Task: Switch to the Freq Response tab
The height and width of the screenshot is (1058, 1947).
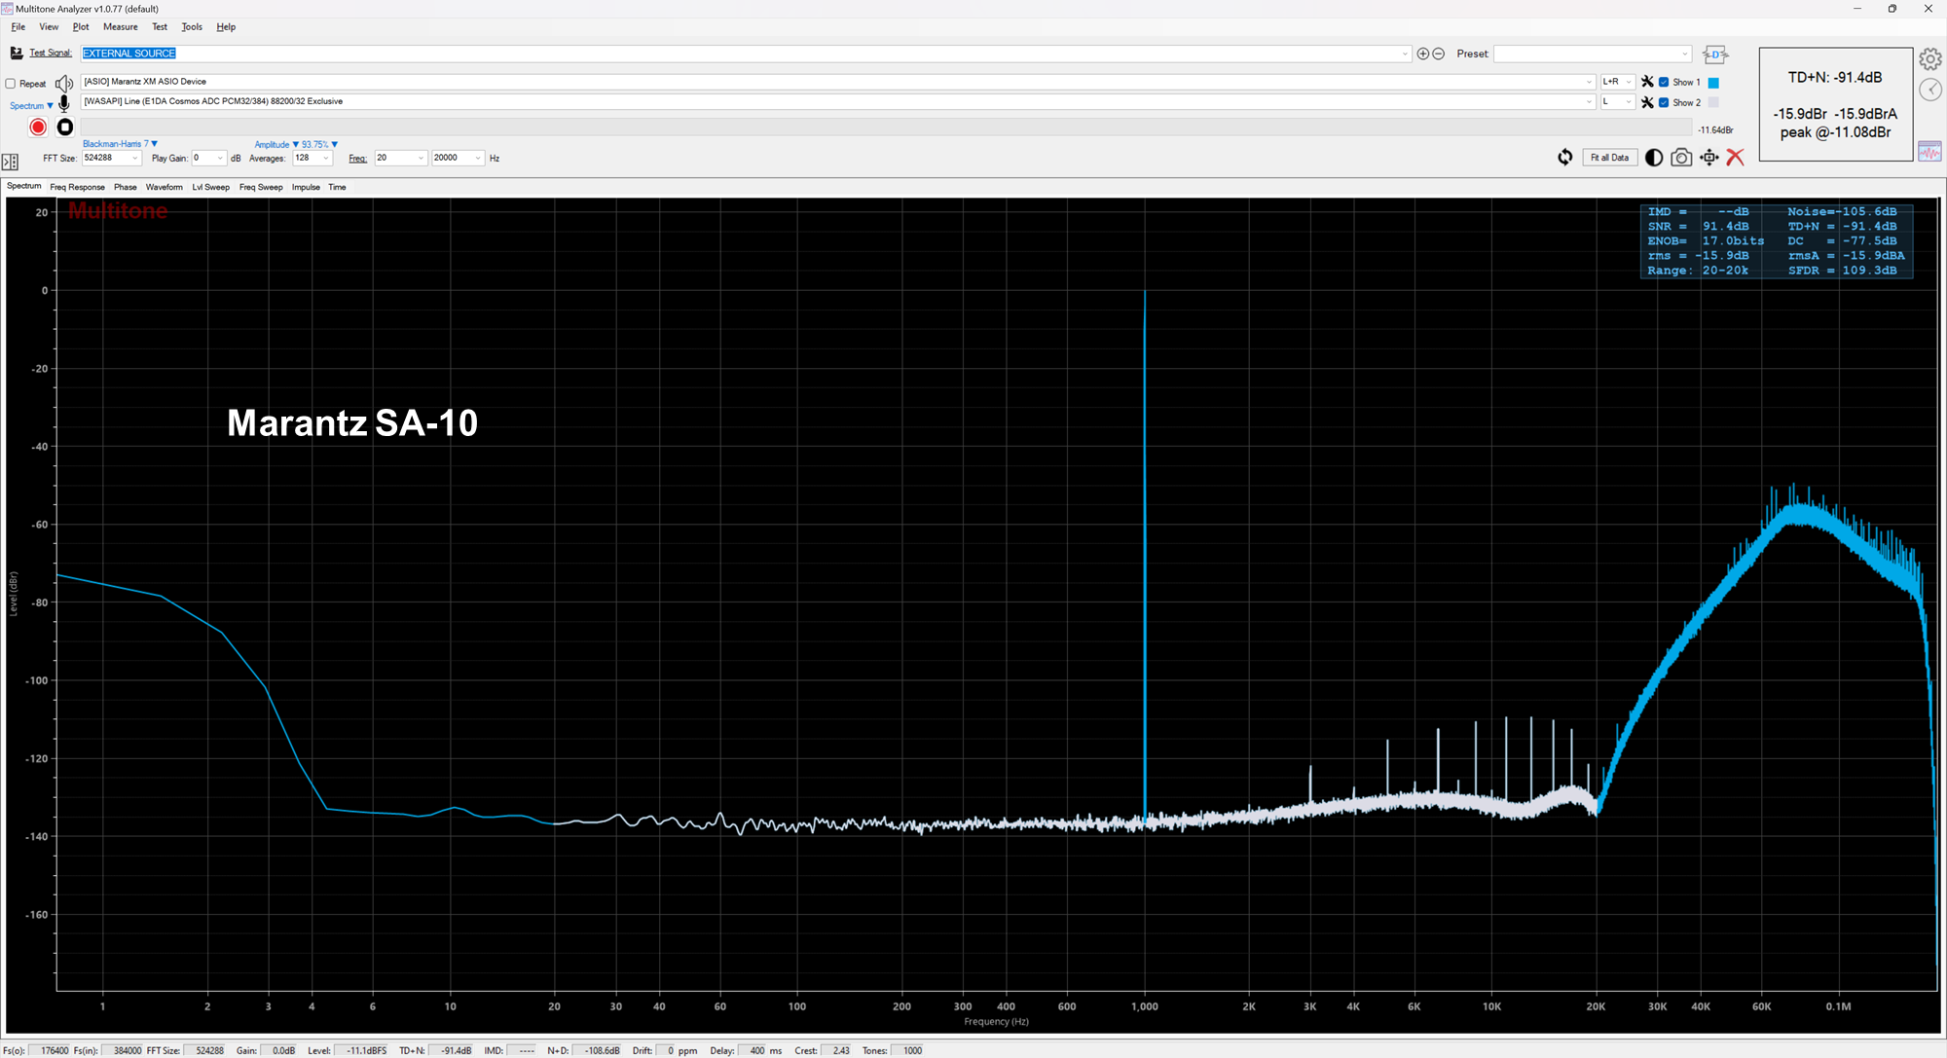Action: (x=78, y=187)
